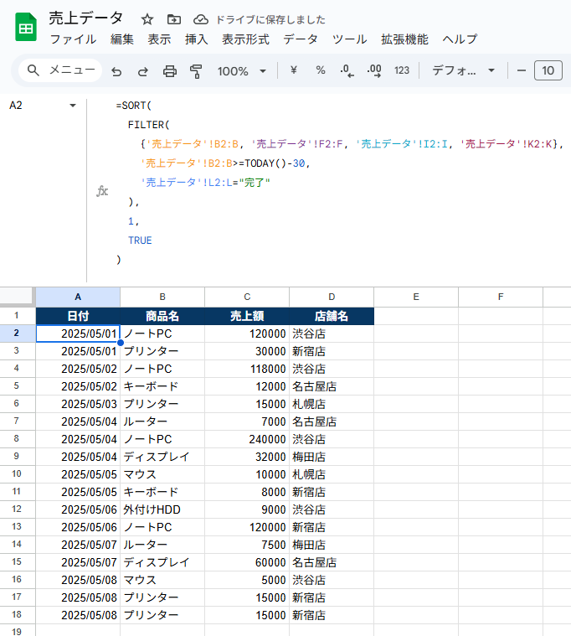
Task: Open the 拡張機能 menu
Action: click(x=404, y=39)
